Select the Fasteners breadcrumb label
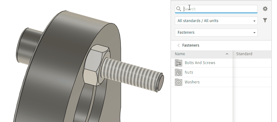The image size is (277, 122). (190, 45)
